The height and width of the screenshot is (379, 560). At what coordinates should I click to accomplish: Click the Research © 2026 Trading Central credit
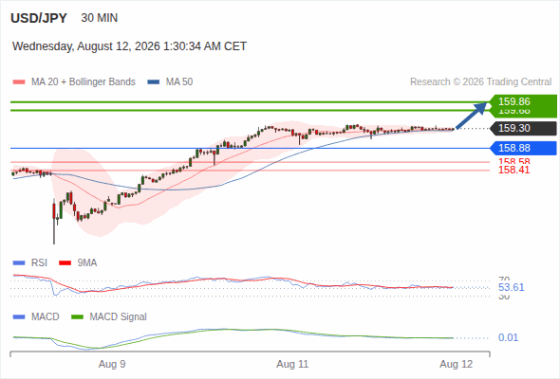point(480,82)
